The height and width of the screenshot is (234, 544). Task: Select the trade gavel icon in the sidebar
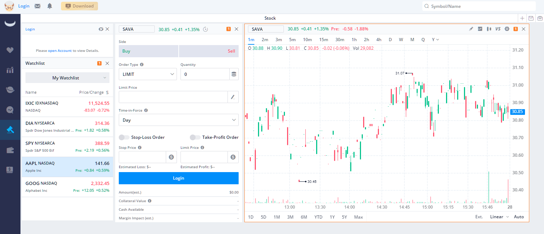10,130
